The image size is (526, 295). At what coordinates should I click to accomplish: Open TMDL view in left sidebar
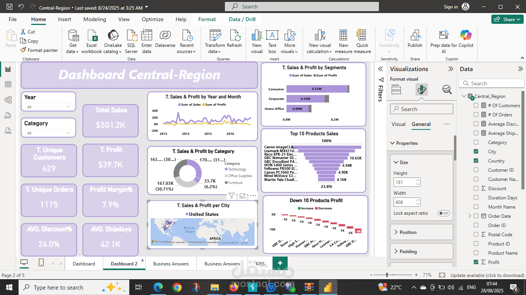8,131
